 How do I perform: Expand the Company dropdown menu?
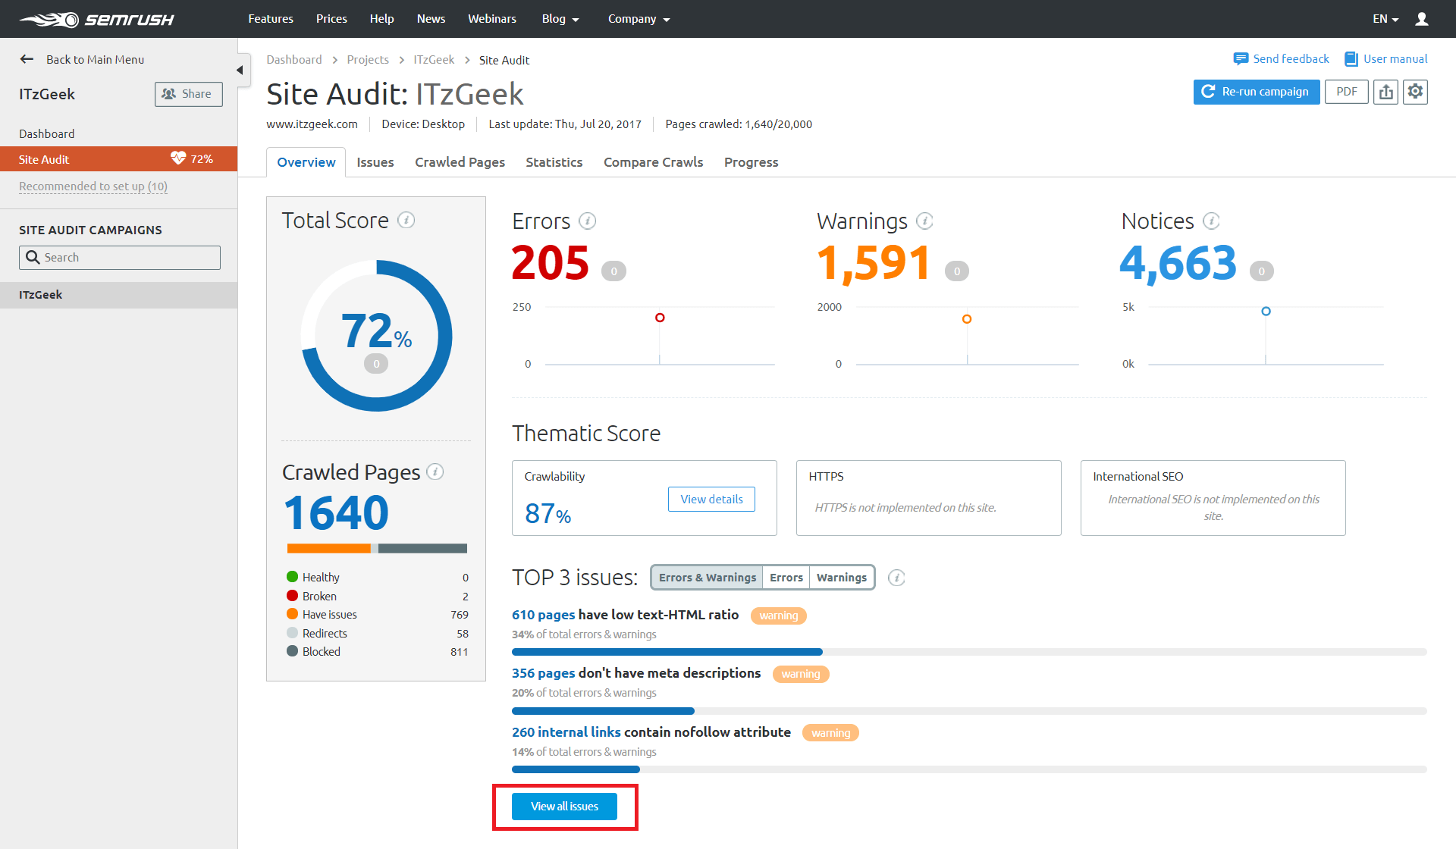[x=639, y=19]
